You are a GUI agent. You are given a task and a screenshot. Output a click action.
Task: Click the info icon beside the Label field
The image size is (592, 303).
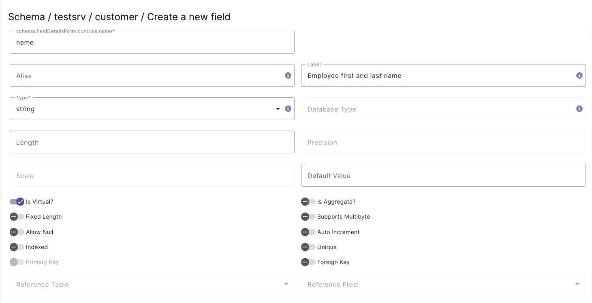[579, 75]
